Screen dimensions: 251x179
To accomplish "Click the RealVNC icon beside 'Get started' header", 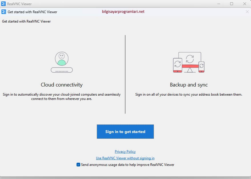I will [3, 12].
